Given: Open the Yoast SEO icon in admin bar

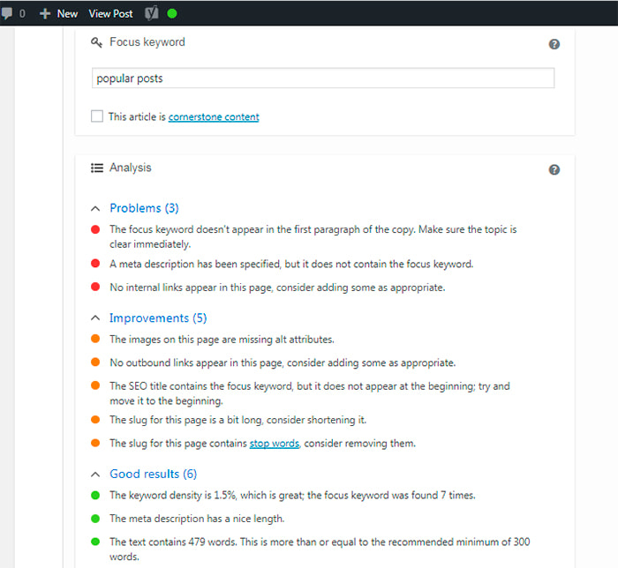Looking at the screenshot, I should coord(151,13).
